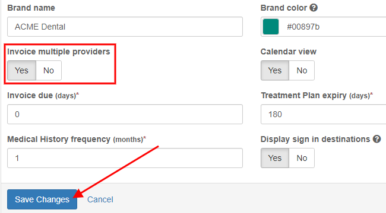Screen dimensions: 386x213
Task: Set Calendar view to Yes
Action: (x=275, y=70)
